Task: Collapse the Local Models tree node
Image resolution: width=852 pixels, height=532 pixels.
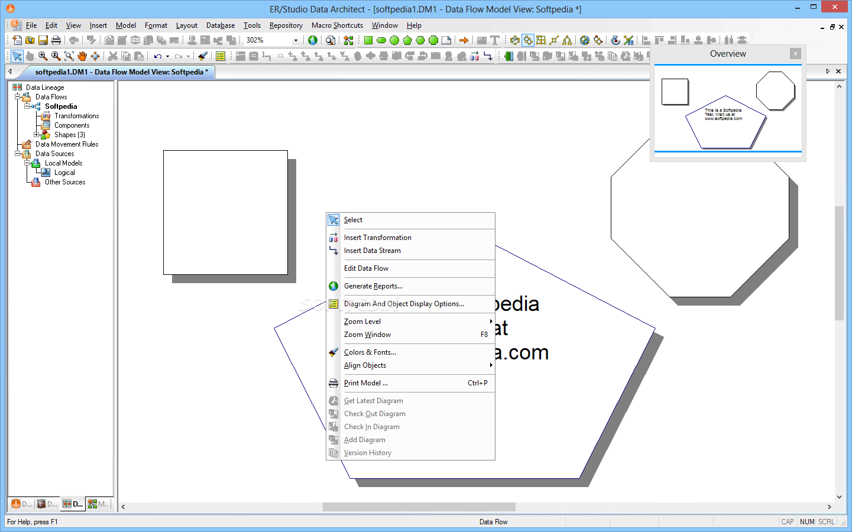Action: (27, 163)
